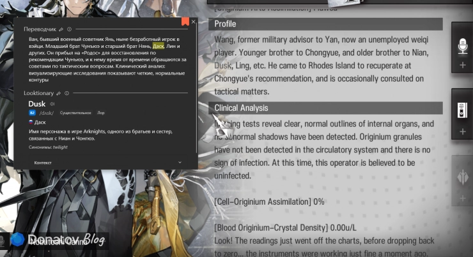Click the microphone voice icon on right

(462, 46)
